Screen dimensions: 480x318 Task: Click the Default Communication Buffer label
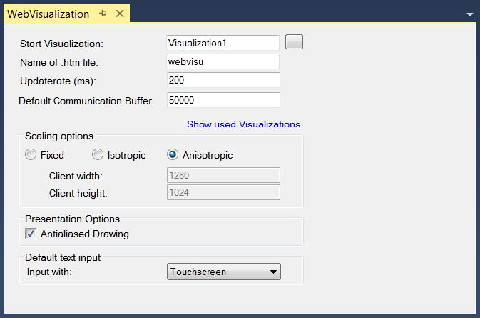coord(85,101)
